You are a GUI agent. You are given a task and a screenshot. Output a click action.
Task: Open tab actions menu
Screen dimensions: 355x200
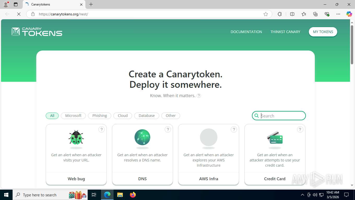(x=16, y=4)
